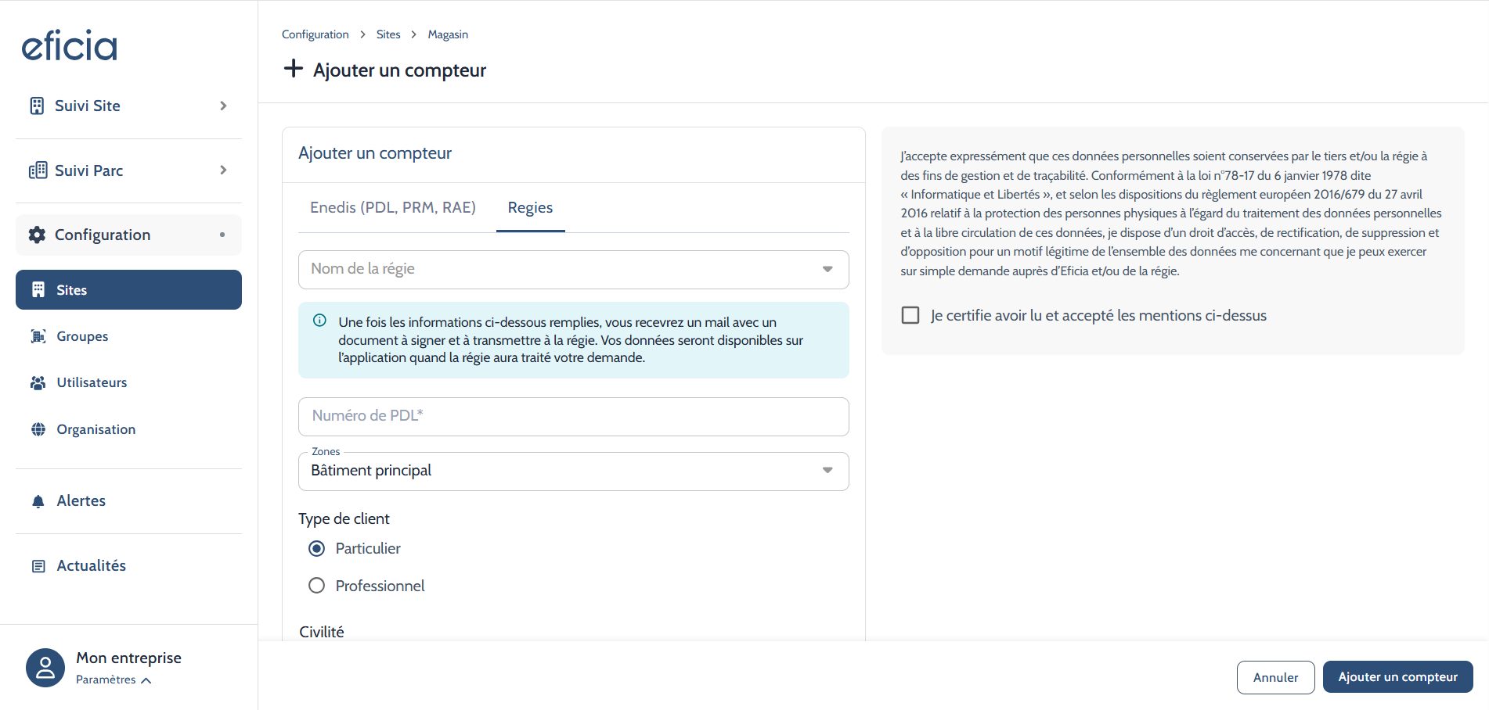Click the Ajouter un compteur submit button
The width and height of the screenshot is (1489, 710).
pyautogui.click(x=1397, y=677)
